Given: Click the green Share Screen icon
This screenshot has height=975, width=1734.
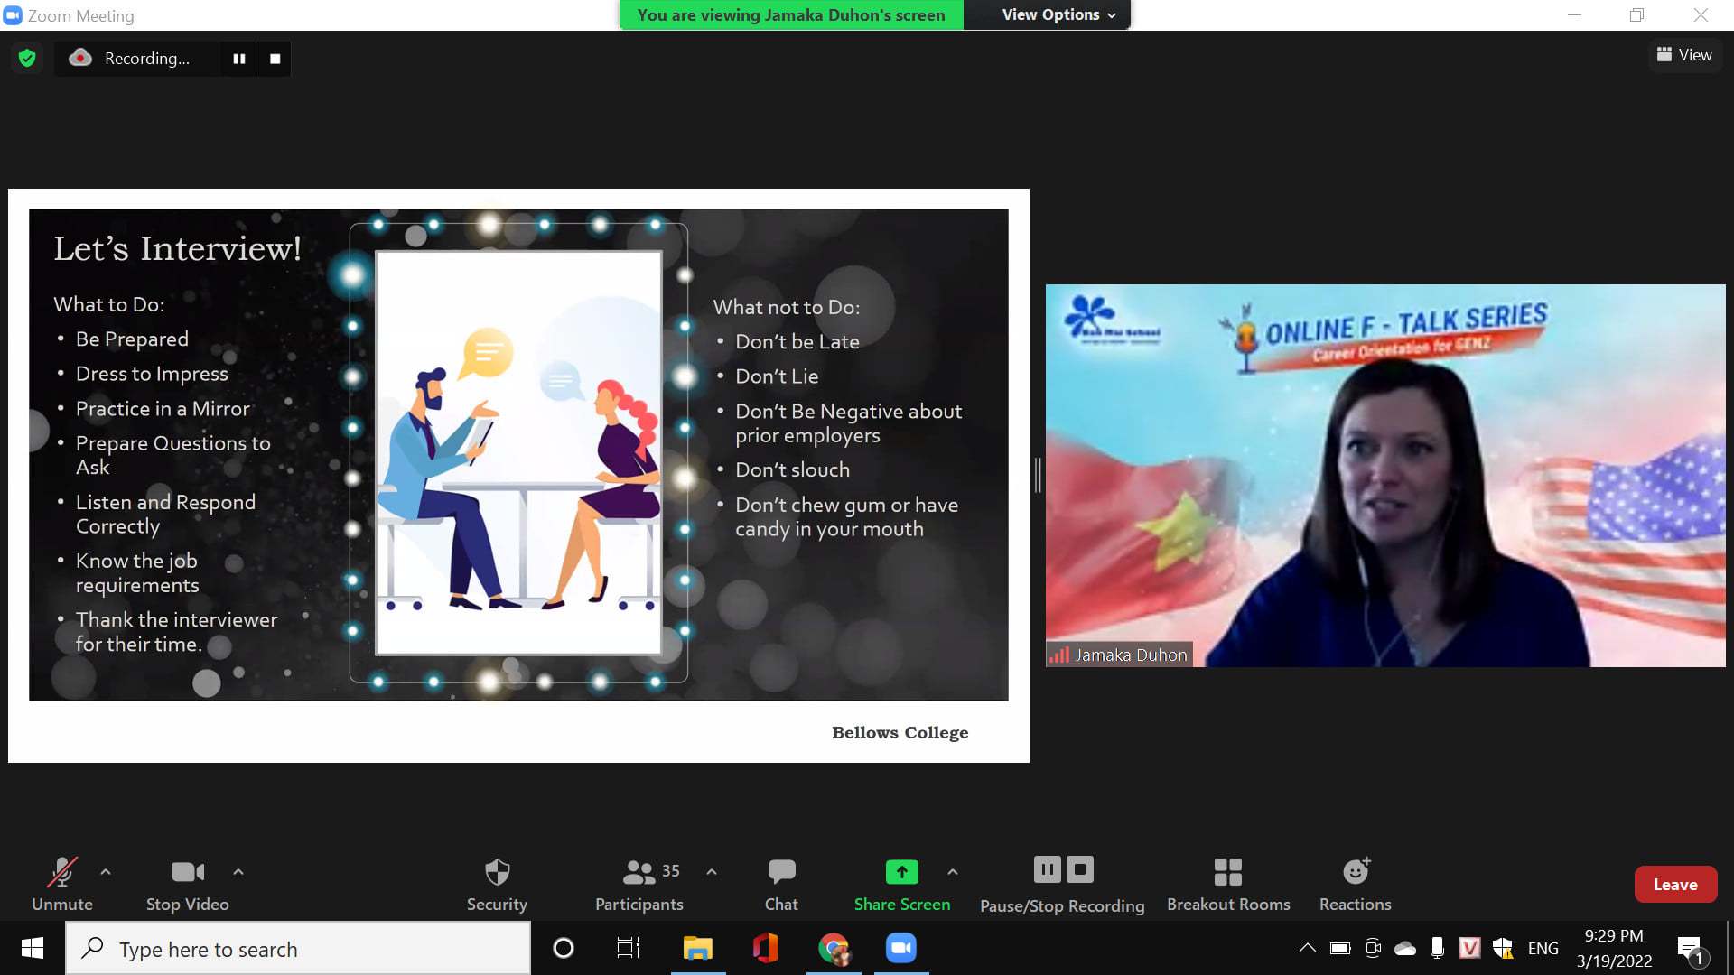Looking at the screenshot, I should (x=901, y=872).
